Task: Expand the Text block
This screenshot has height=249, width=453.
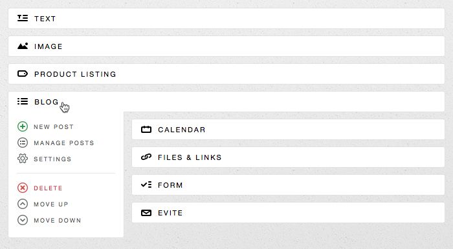Action: (x=226, y=19)
